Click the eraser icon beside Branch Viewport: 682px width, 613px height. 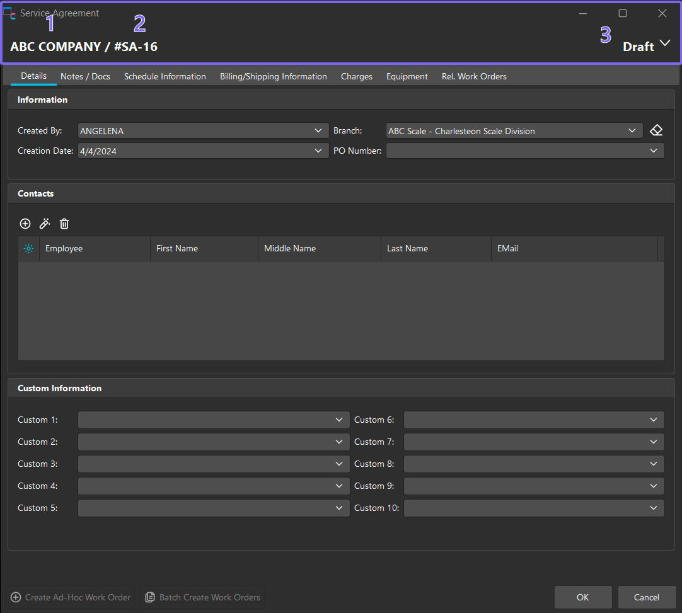[656, 130]
